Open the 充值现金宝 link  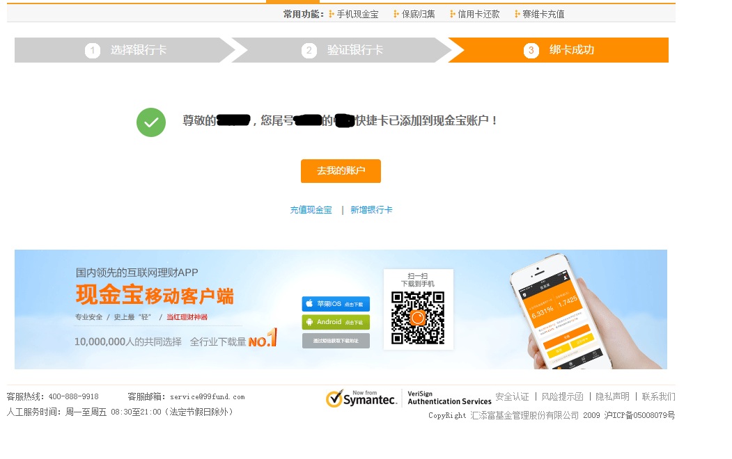311,210
